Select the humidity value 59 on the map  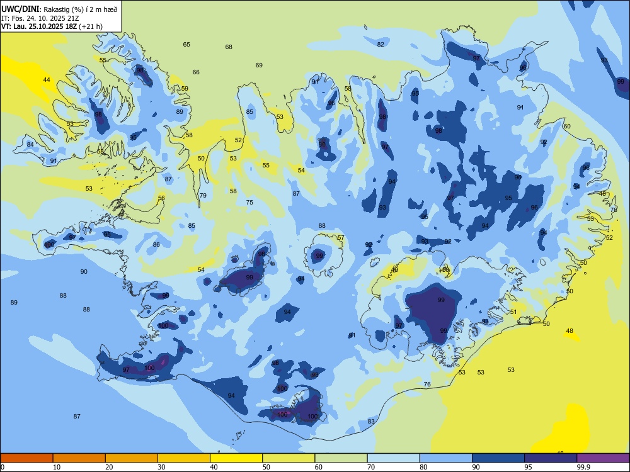(x=185, y=89)
